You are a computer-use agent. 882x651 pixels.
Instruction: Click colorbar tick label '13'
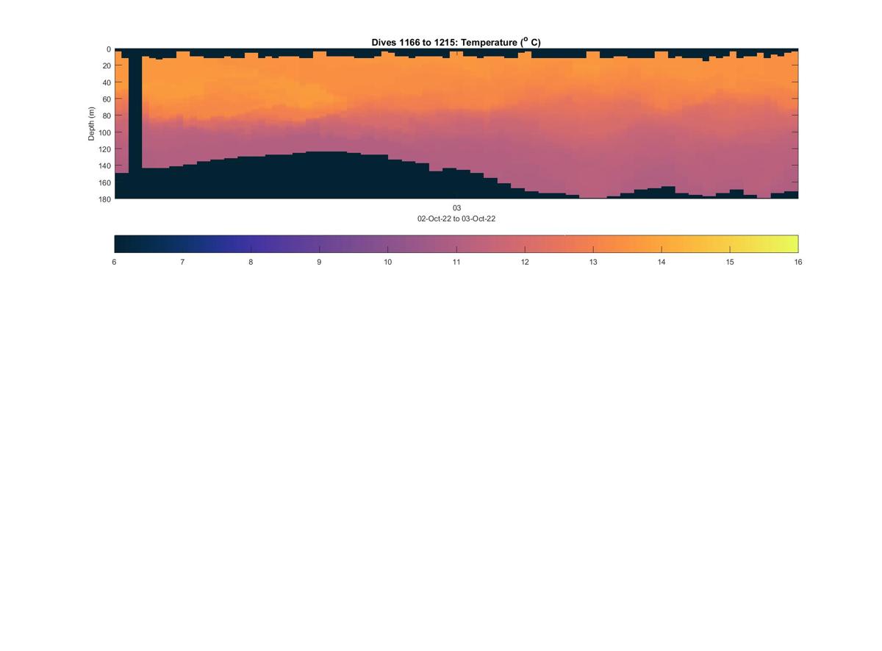pyautogui.click(x=593, y=262)
